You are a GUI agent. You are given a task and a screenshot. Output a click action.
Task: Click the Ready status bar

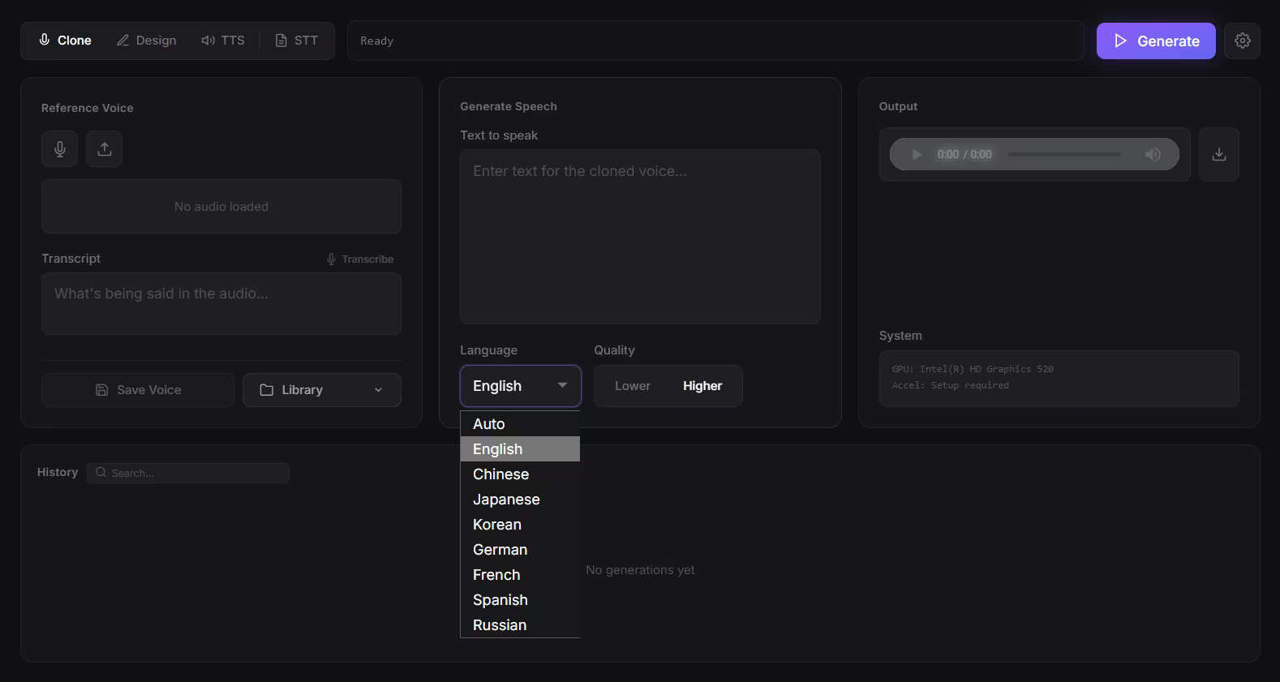click(x=715, y=41)
